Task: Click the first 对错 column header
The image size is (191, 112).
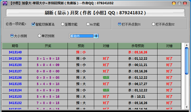Action: click(x=106, y=46)
